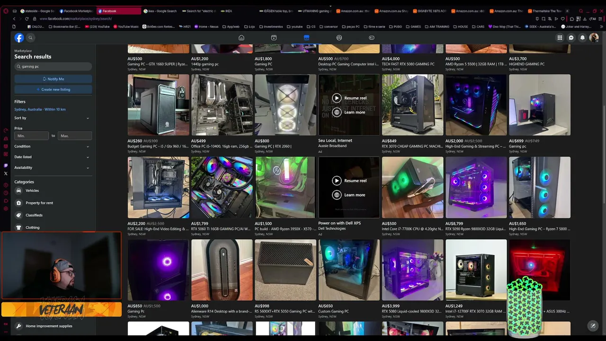This screenshot has height=341, width=606.
Task: Open Home improvement supplies category
Action: [x=49, y=326]
